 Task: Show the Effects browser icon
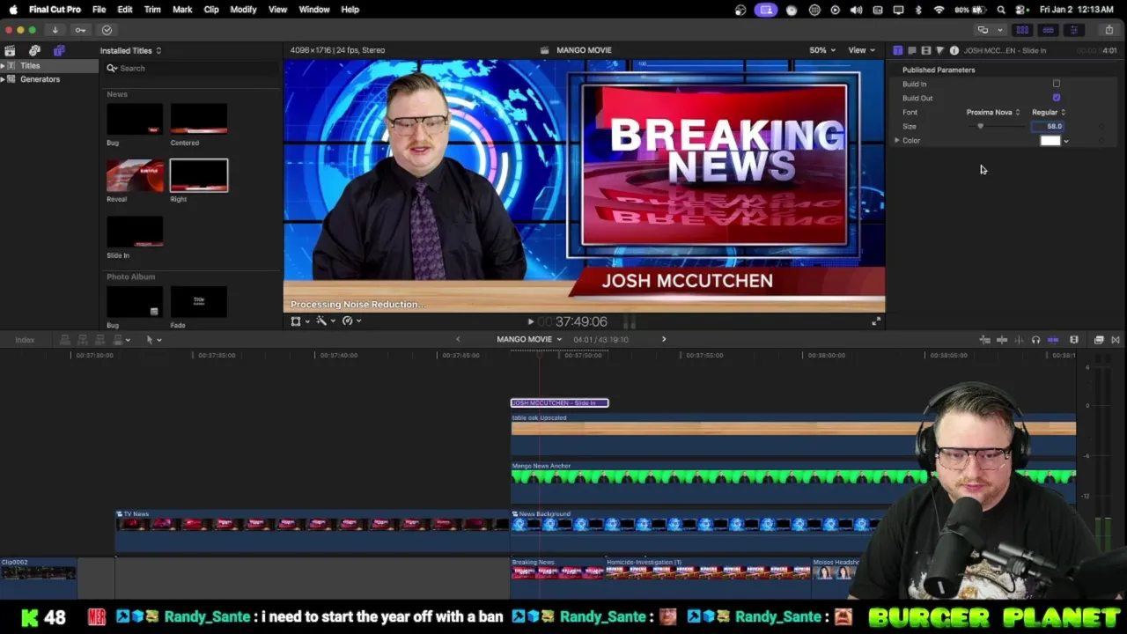[x=1099, y=340]
